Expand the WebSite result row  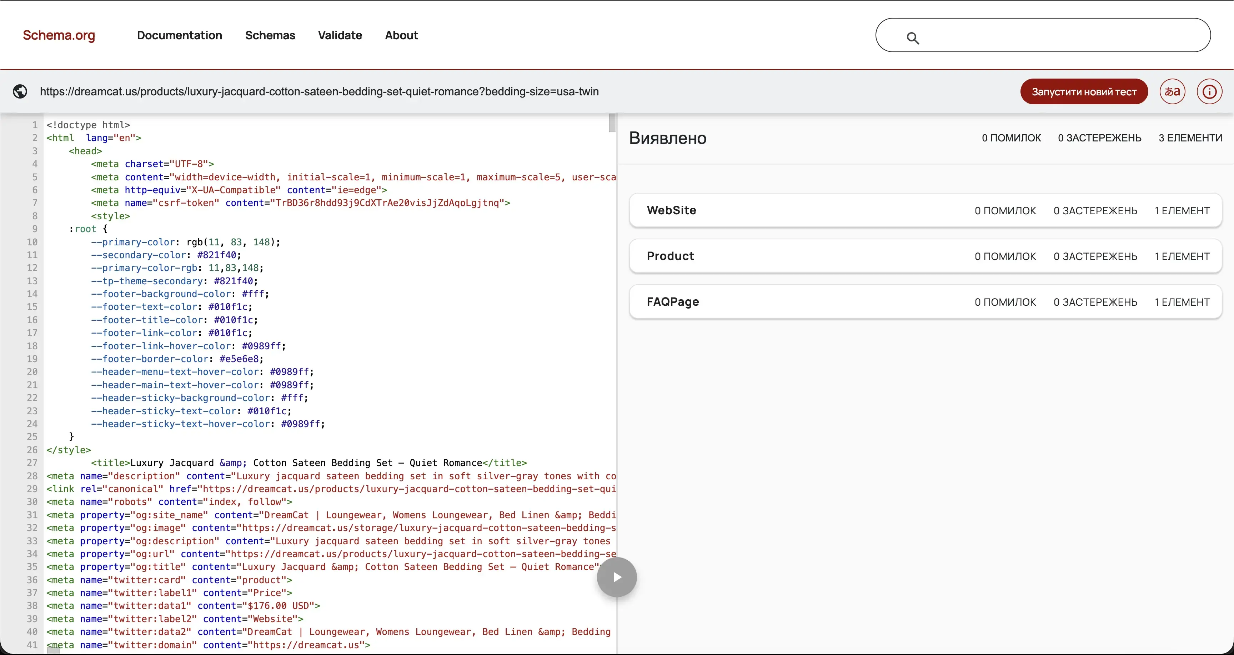point(925,210)
